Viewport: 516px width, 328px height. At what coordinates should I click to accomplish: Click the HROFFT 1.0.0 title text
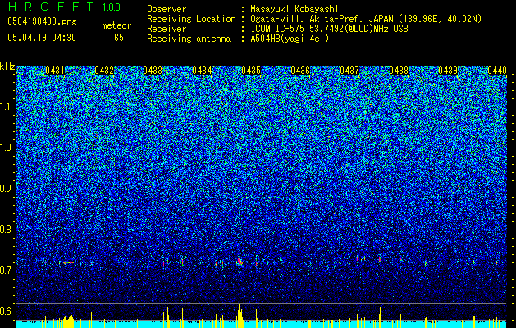click(64, 7)
